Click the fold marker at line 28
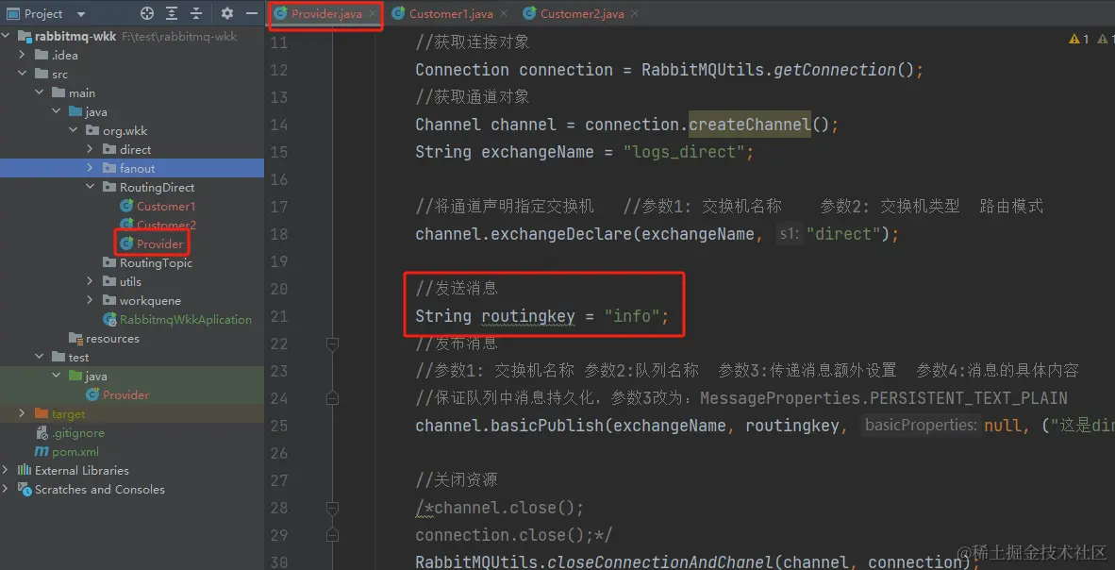1115x570 pixels. tap(331, 508)
